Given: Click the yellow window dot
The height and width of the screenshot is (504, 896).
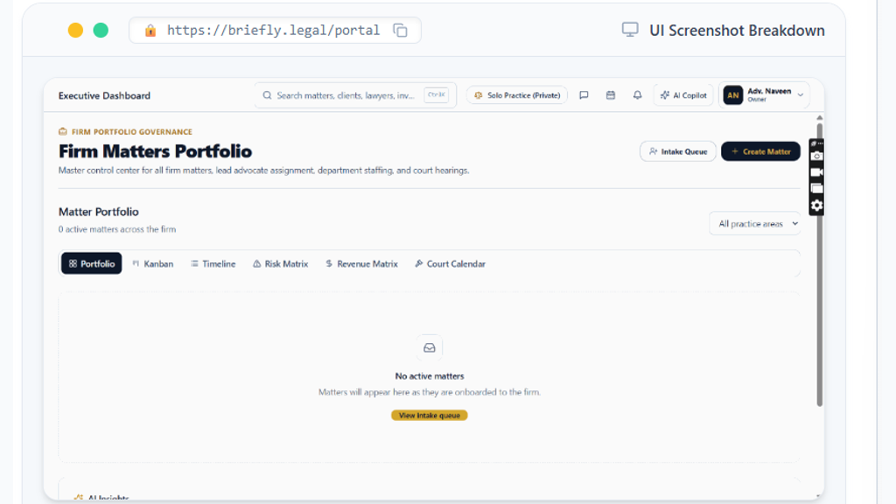Looking at the screenshot, I should tap(75, 31).
